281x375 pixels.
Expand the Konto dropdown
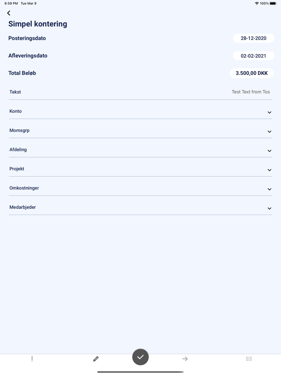tap(269, 112)
